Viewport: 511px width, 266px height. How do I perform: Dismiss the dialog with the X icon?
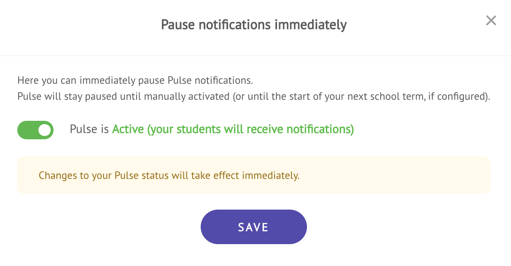pyautogui.click(x=491, y=21)
